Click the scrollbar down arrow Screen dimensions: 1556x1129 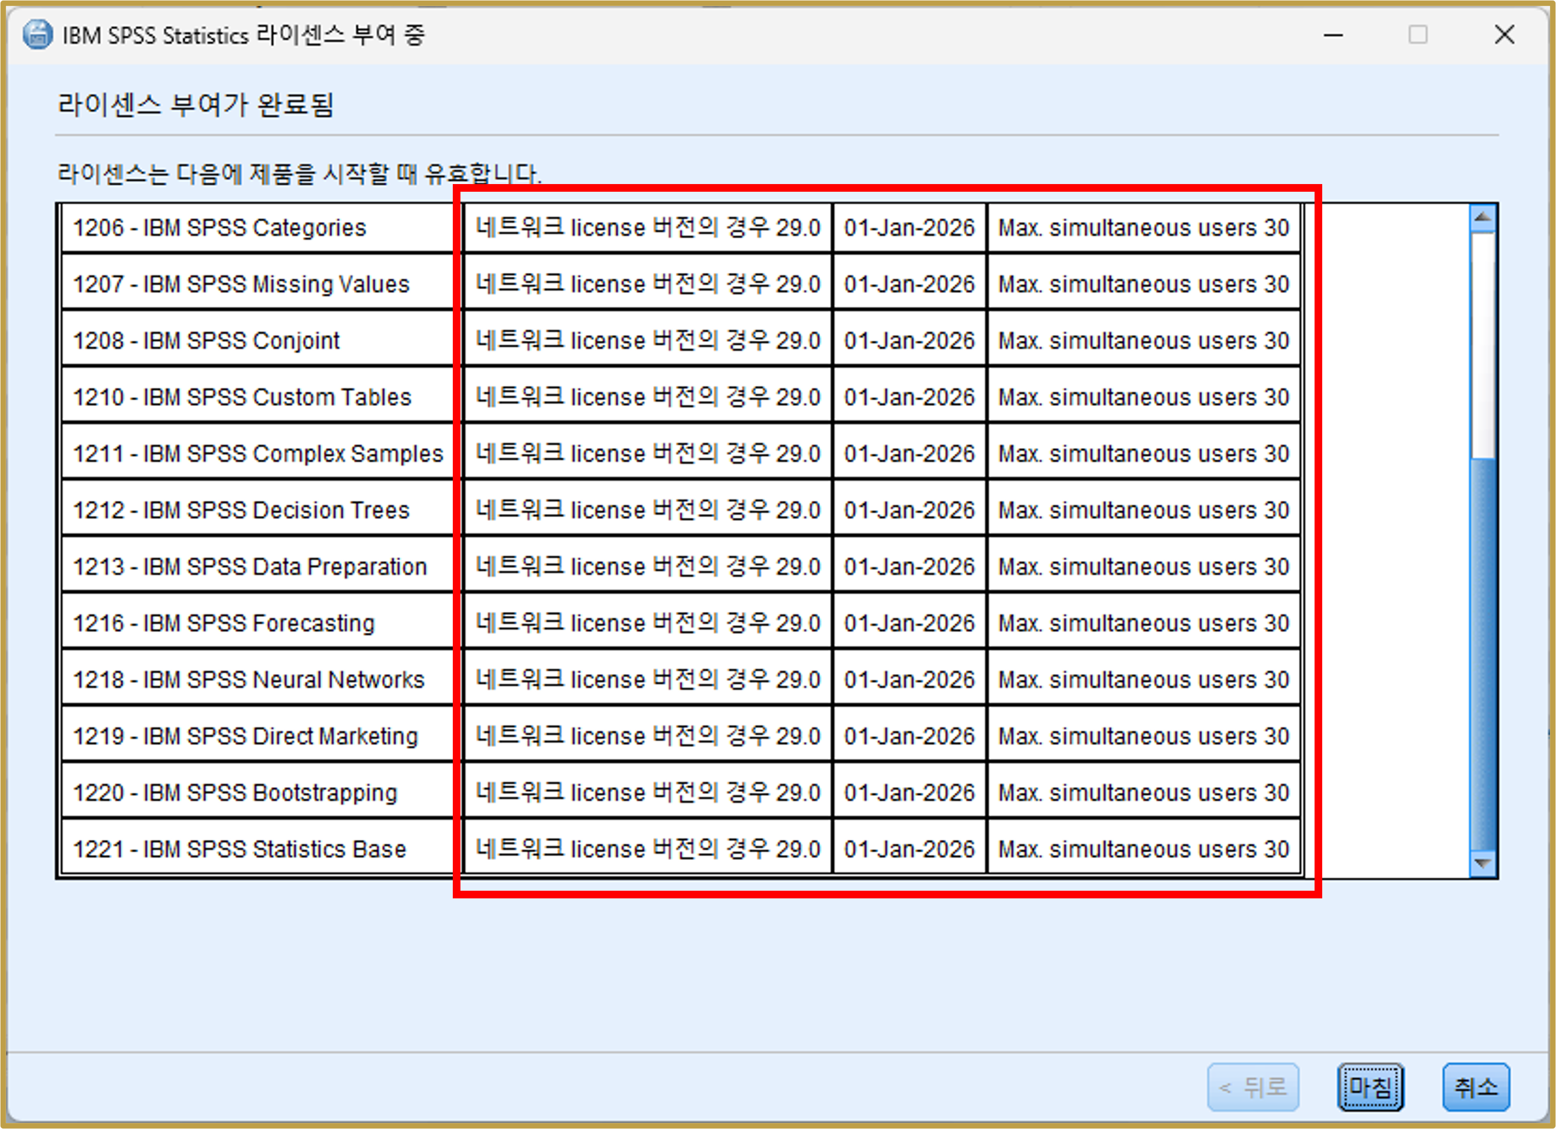click(x=1482, y=863)
